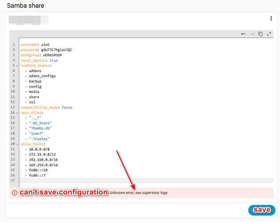Click the Samba share heading

click(26, 5)
